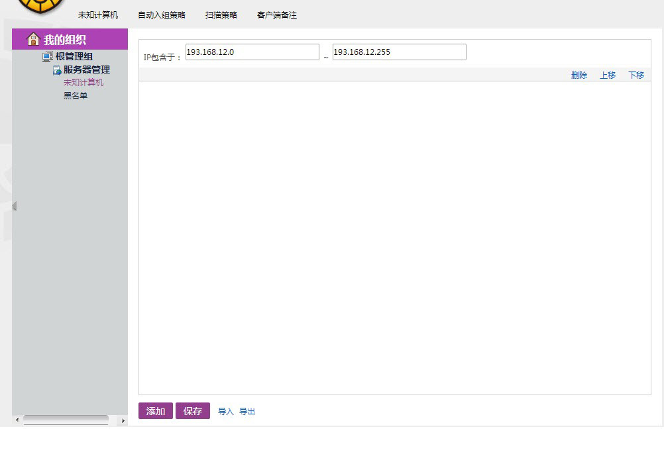664x468 pixels.
Task: Collapse the sidebar with the left-edge arrow
Action: click(15, 207)
